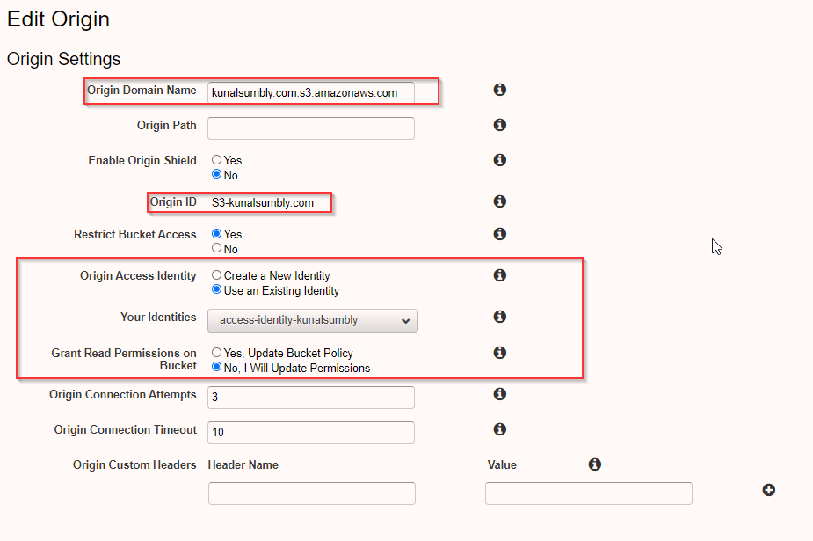View info for Grant Read Permissions on Bucket
Screen dimensions: 813x541
click(499, 353)
